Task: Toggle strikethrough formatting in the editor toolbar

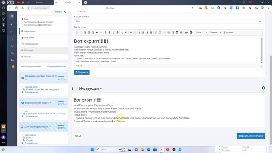Action: click(x=117, y=32)
